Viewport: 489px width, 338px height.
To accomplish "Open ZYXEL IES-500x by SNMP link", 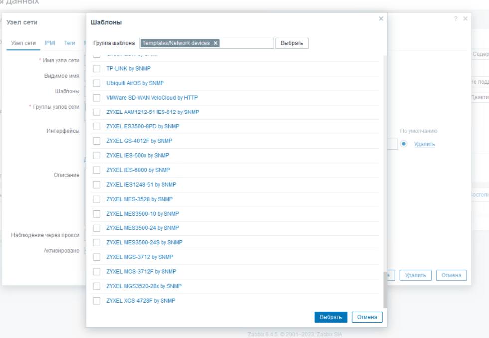I will 138,155.
